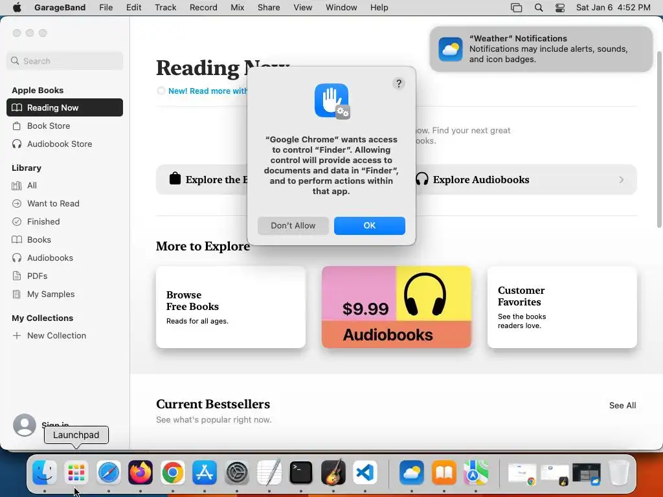Open the minimized Weather window thumbnail in dock

(x=587, y=473)
